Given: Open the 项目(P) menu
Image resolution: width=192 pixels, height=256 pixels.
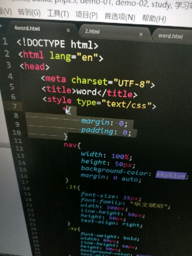Looking at the screenshot, I should [86, 15].
